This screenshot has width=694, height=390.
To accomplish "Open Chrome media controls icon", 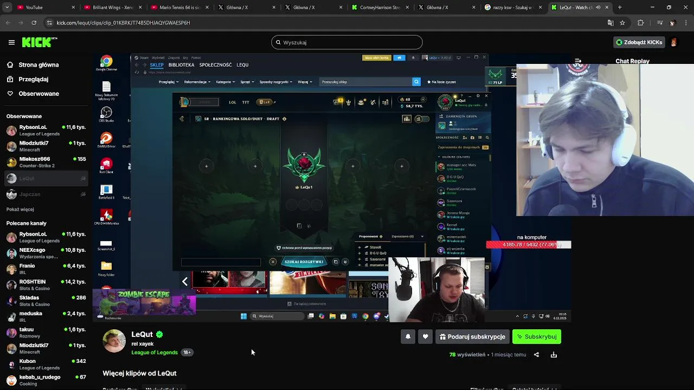I will point(659,23).
